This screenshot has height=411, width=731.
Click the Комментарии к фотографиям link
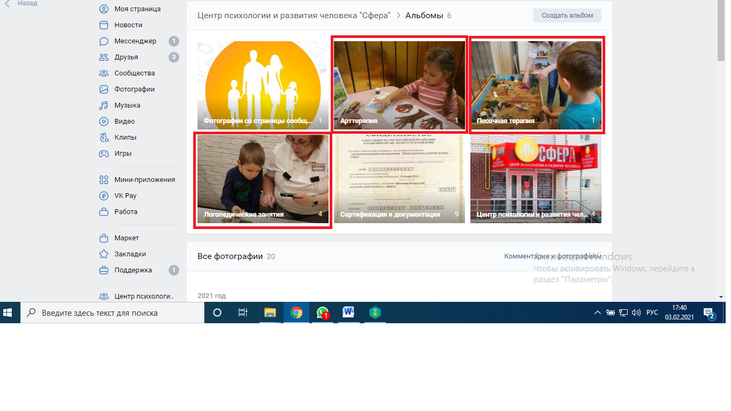click(552, 256)
